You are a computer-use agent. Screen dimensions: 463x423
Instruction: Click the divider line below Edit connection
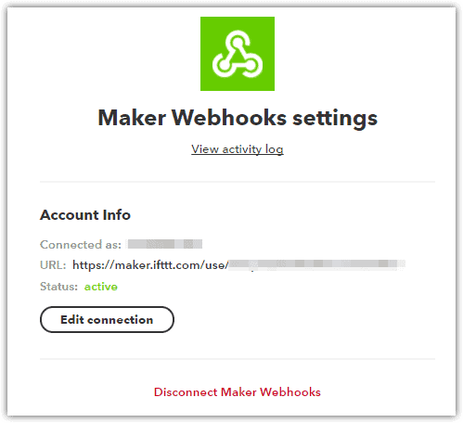pos(238,359)
